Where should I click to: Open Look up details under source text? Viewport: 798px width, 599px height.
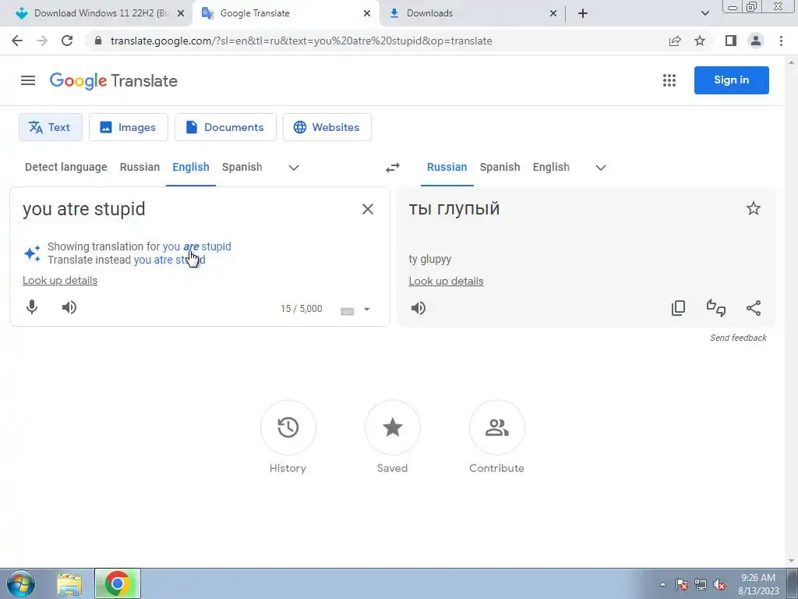coord(60,280)
